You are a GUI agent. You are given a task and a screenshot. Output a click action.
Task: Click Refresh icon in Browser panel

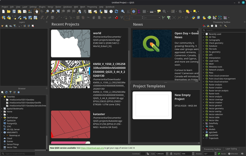pyautogui.click(x=6, y=92)
